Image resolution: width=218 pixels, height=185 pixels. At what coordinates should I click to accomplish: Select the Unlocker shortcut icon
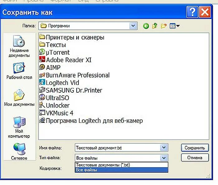coord(42,105)
